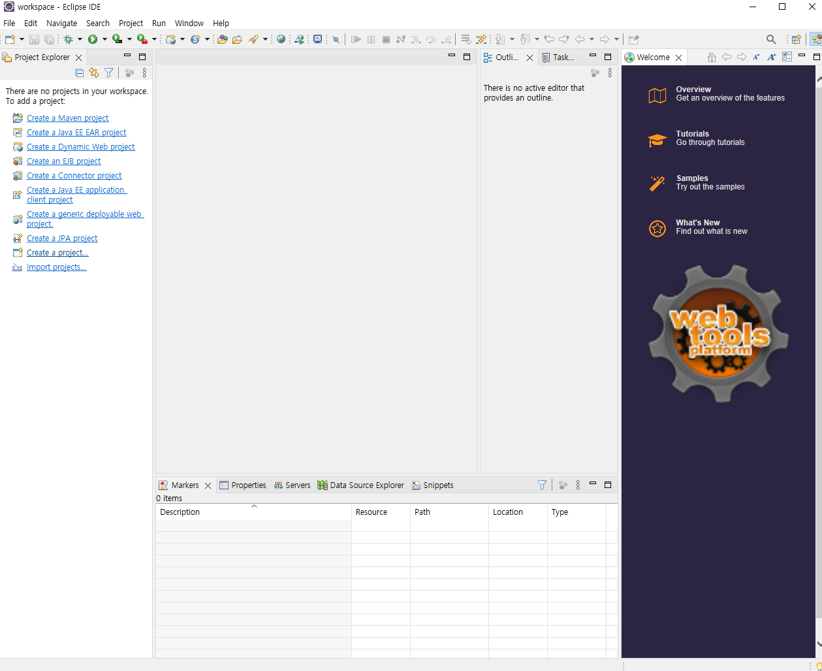Click the New wizard toolbar icon
This screenshot has width=822, height=671.
click(10, 39)
